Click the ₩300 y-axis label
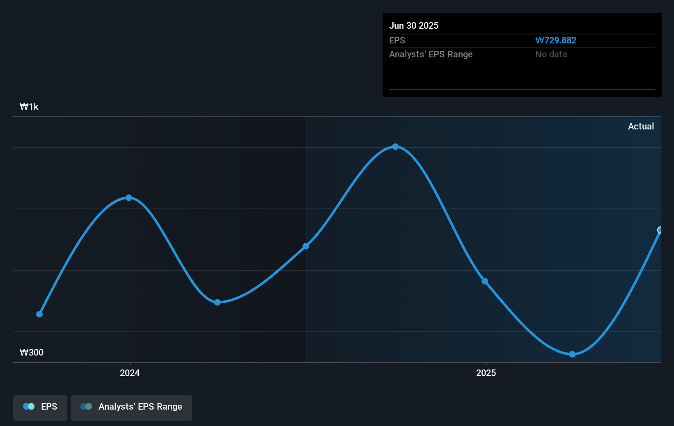The width and height of the screenshot is (674, 426). [32, 352]
